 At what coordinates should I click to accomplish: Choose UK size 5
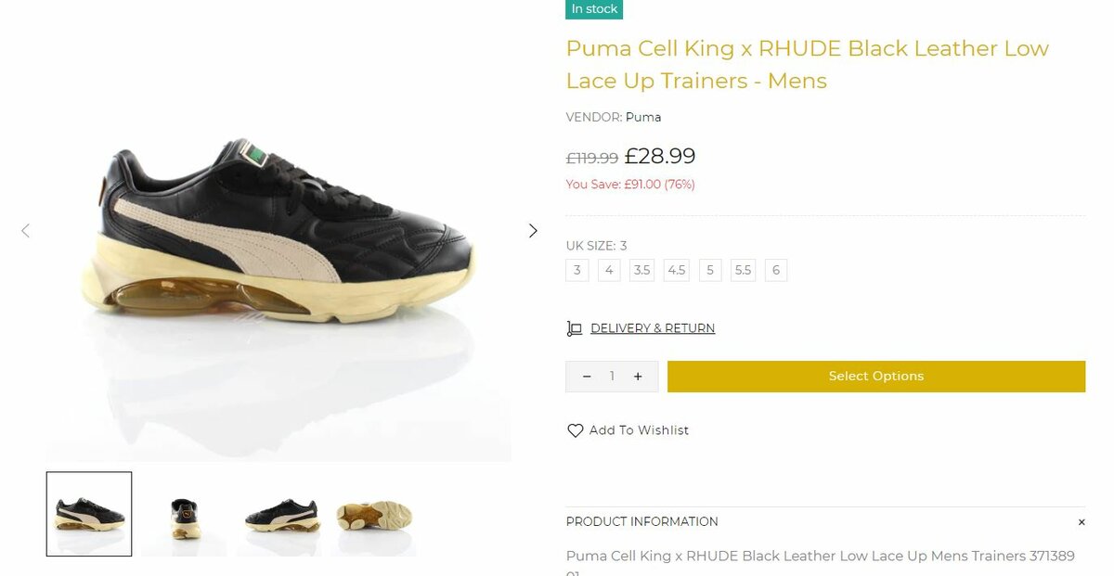click(710, 271)
